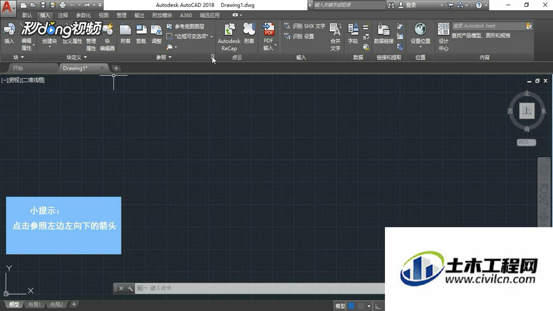553x311 pixels.
Task: Click 识别 SHX 文字 tool
Action: click(305, 26)
